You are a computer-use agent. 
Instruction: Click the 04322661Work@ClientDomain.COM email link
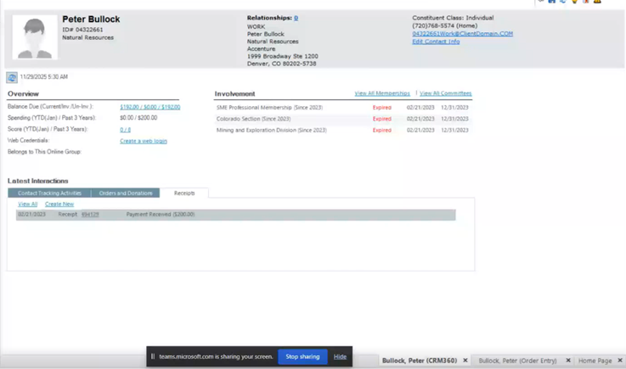click(x=462, y=34)
